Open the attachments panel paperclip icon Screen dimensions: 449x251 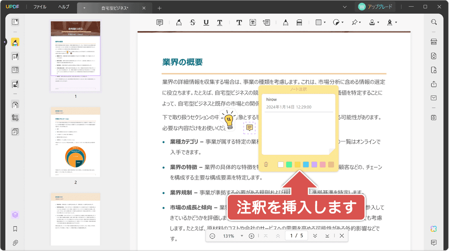[15, 242]
